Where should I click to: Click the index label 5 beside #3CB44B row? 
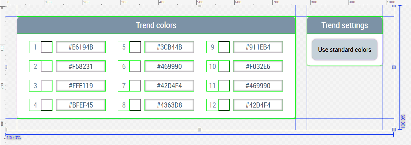[x=124, y=47]
